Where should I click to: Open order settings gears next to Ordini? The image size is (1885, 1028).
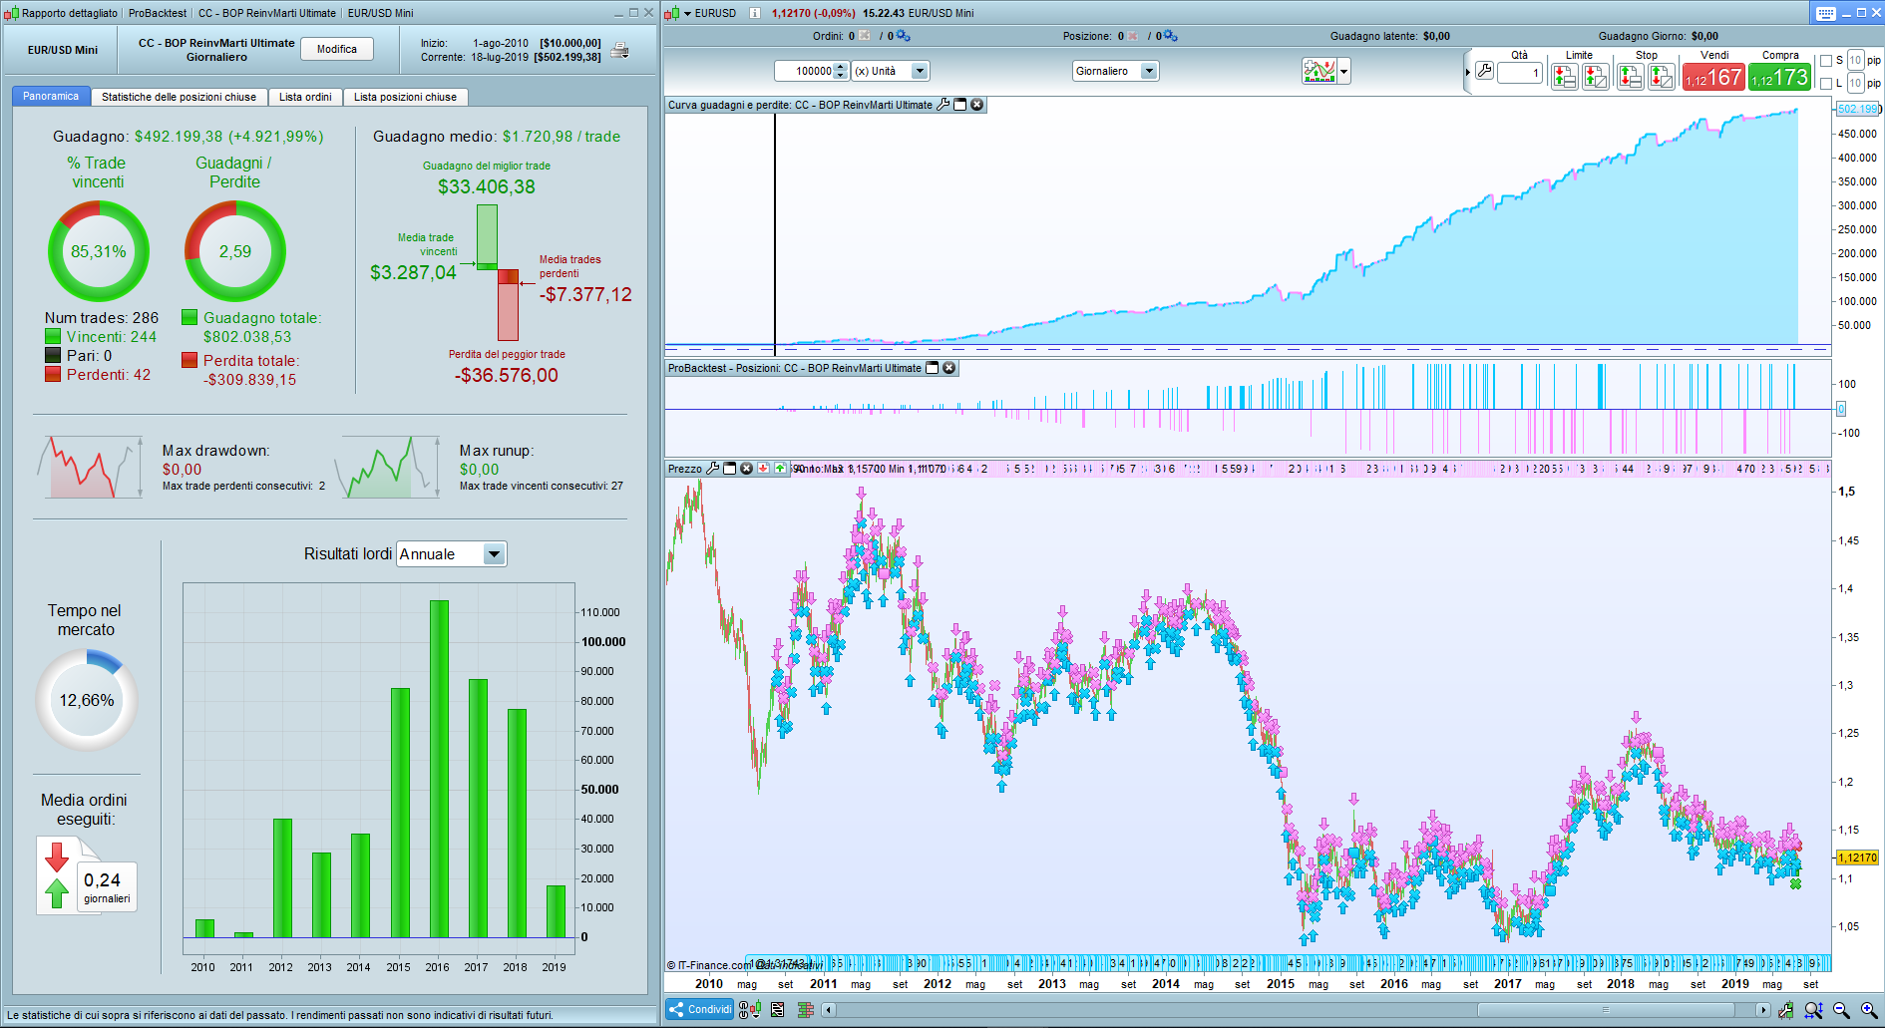point(903,36)
